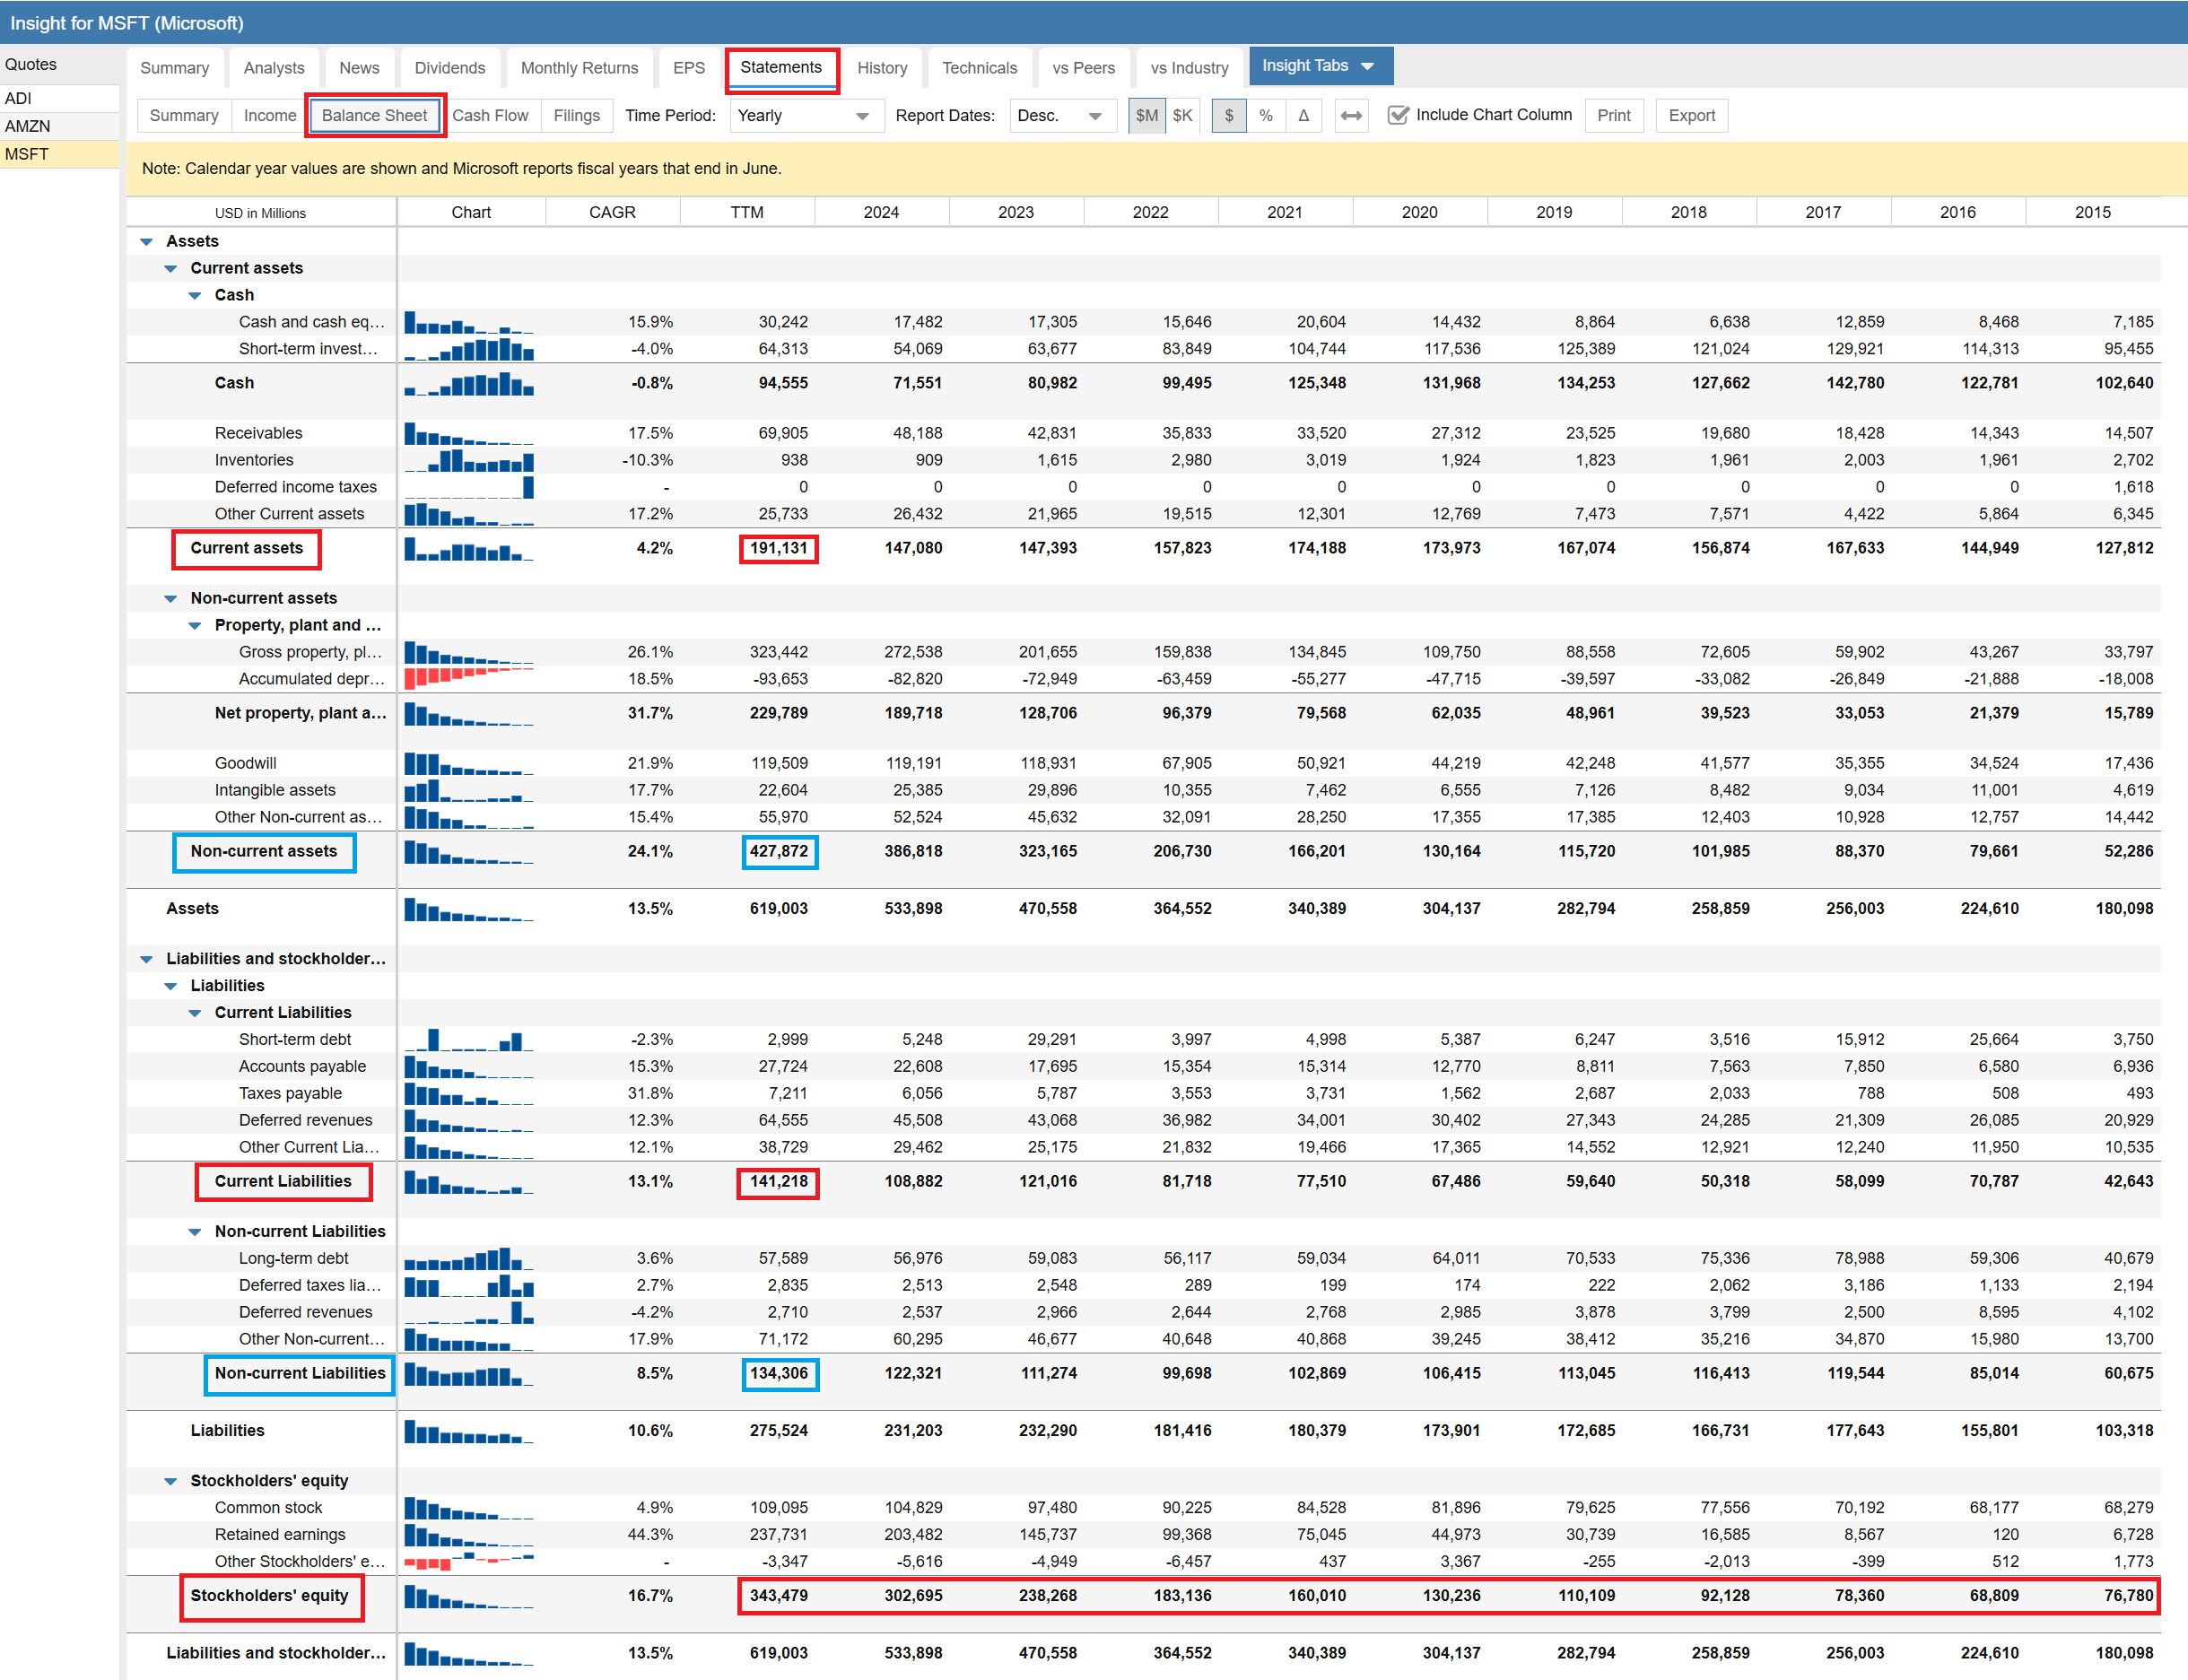
Task: Collapse the Non-current assets group arrow
Action: click(x=171, y=599)
